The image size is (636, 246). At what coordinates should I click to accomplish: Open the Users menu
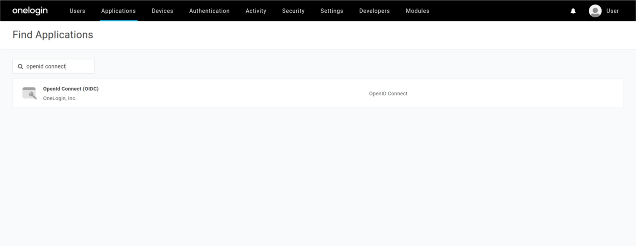pyautogui.click(x=77, y=11)
